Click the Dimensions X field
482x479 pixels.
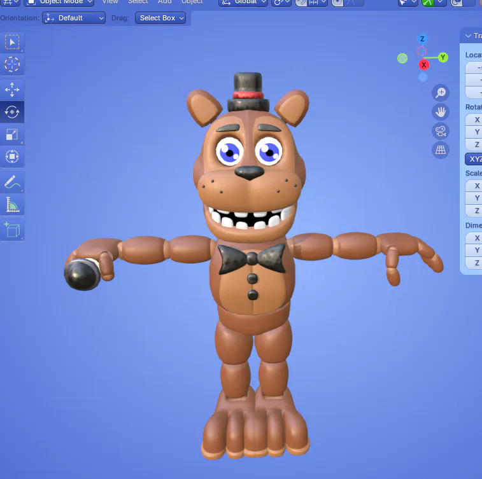[x=473, y=238]
